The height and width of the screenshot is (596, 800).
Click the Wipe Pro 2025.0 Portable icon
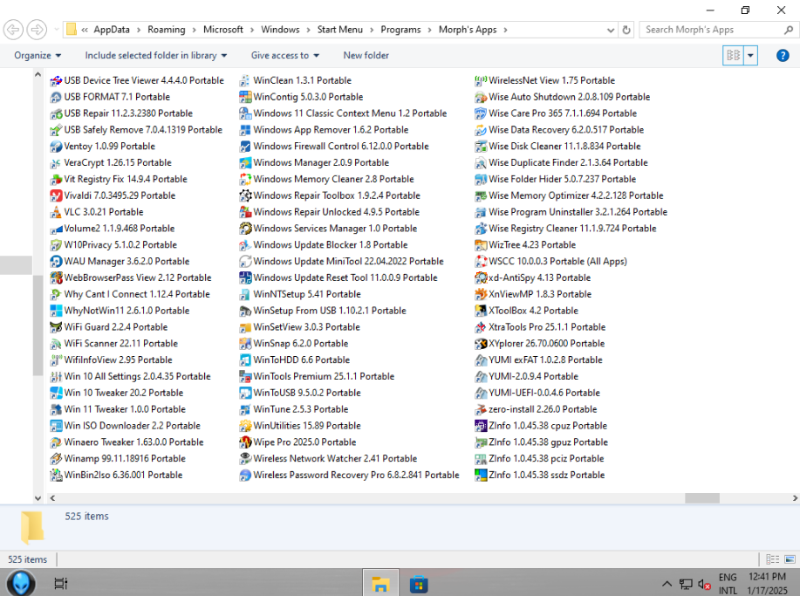[x=245, y=442]
